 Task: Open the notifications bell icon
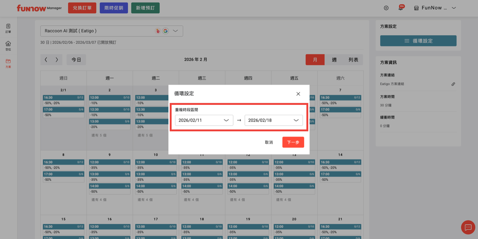pos(401,8)
